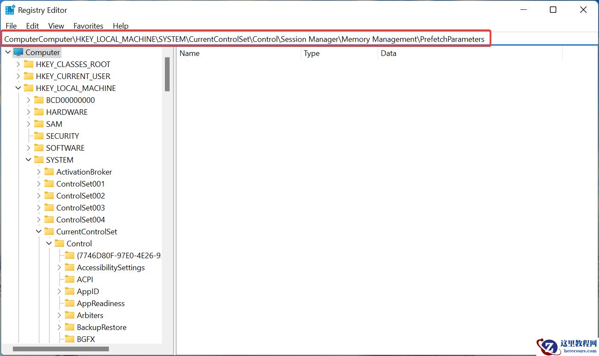Expand the ControlSet003 key
599x356 pixels.
point(38,207)
